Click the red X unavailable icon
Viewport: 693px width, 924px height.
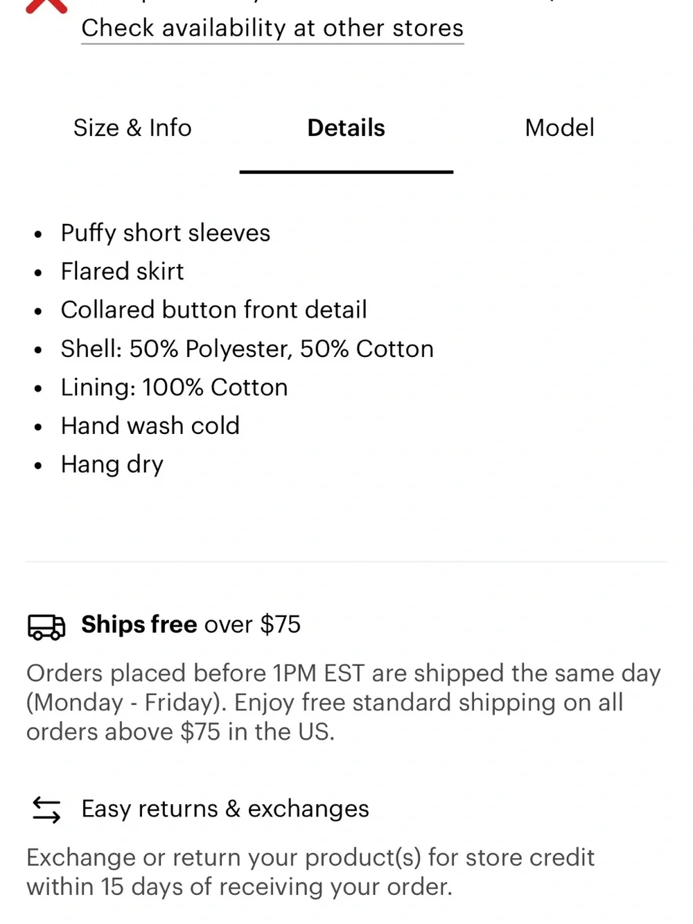tap(46, 6)
